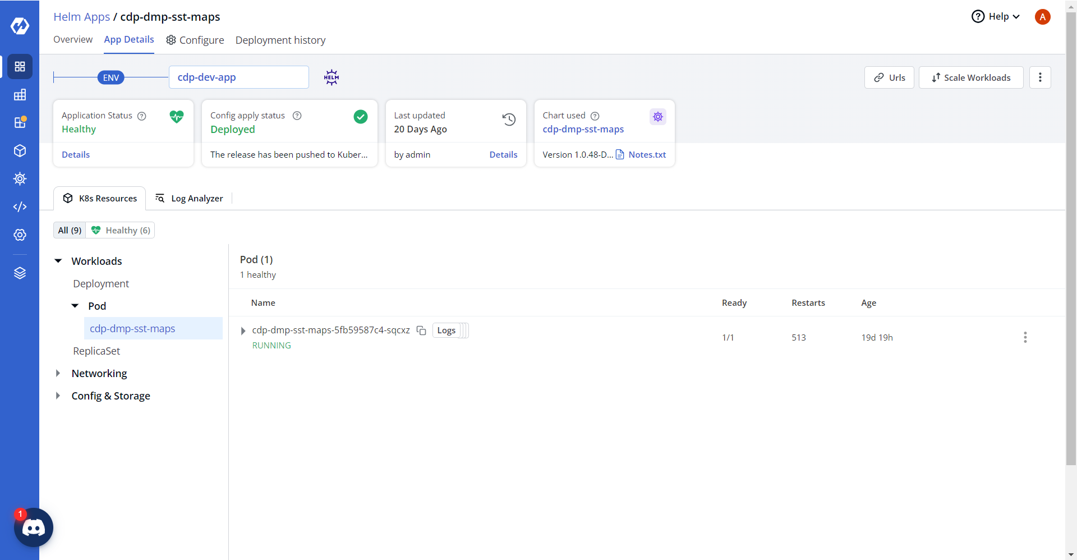Click the user avatar A
The height and width of the screenshot is (560, 1077).
point(1042,17)
